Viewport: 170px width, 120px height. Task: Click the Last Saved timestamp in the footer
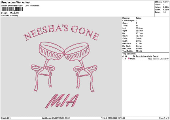coord(56,118)
